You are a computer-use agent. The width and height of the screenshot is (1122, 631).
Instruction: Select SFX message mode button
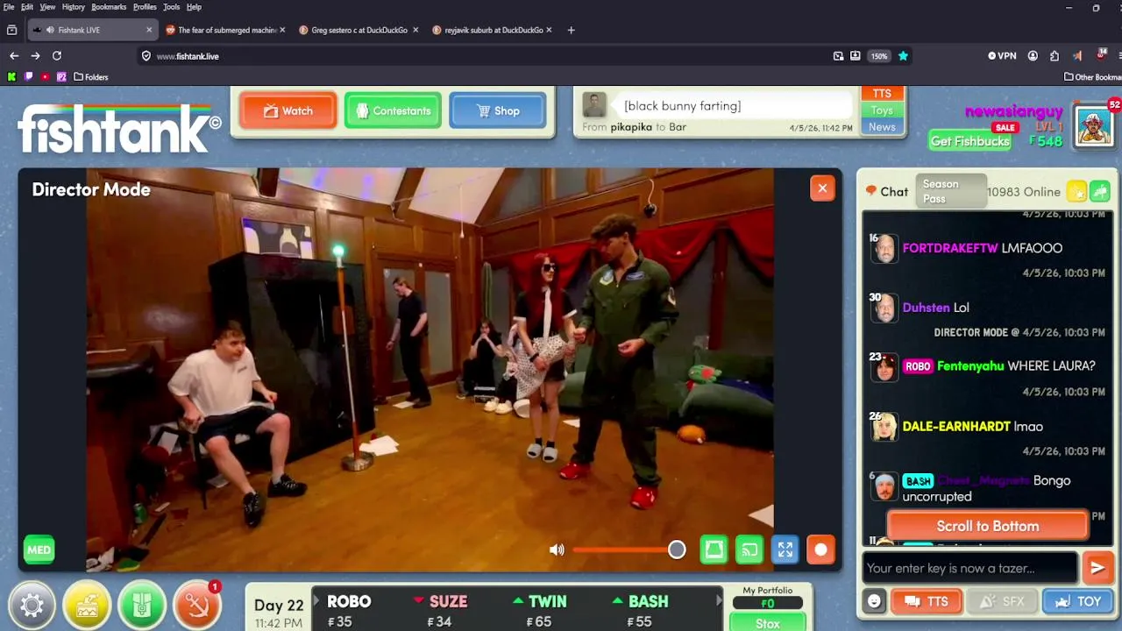point(1001,601)
